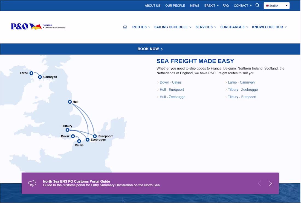Open the Tilbury - Zeebrugge route link
Screen dimensions: 301x203
(243, 90)
